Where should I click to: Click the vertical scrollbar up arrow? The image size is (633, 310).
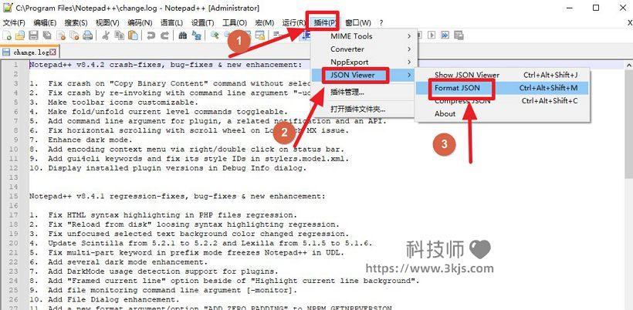(x=628, y=65)
